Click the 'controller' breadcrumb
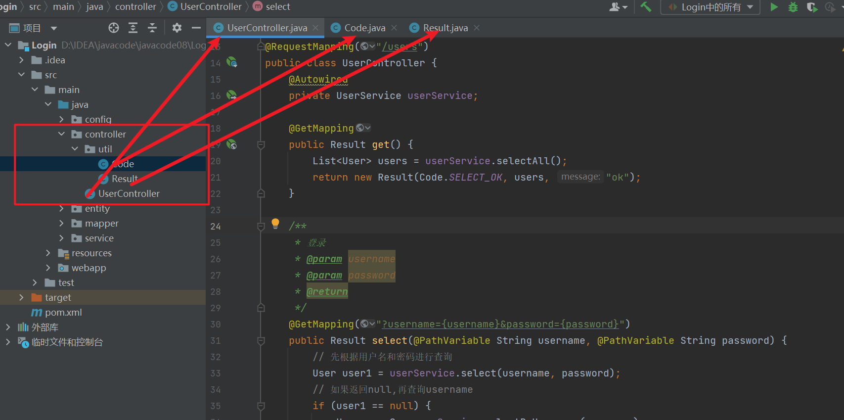 click(135, 7)
